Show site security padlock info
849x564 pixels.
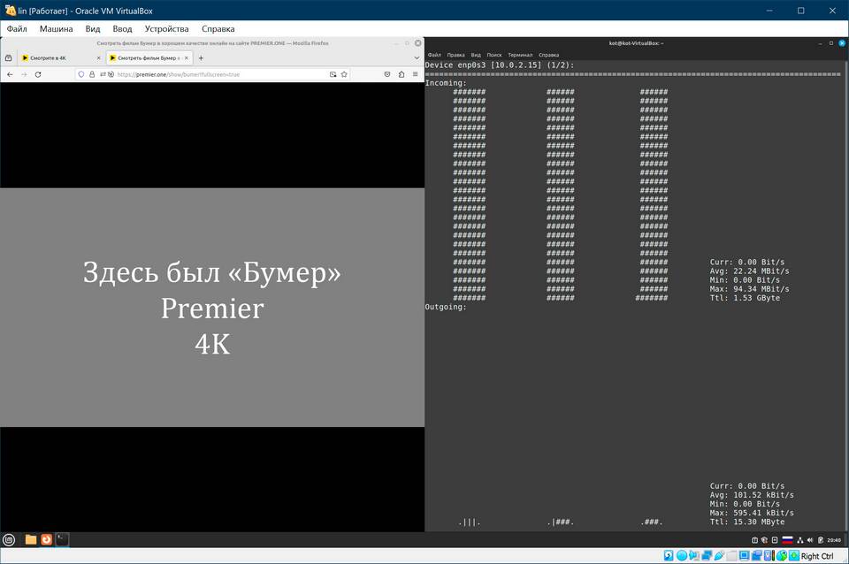coord(92,74)
